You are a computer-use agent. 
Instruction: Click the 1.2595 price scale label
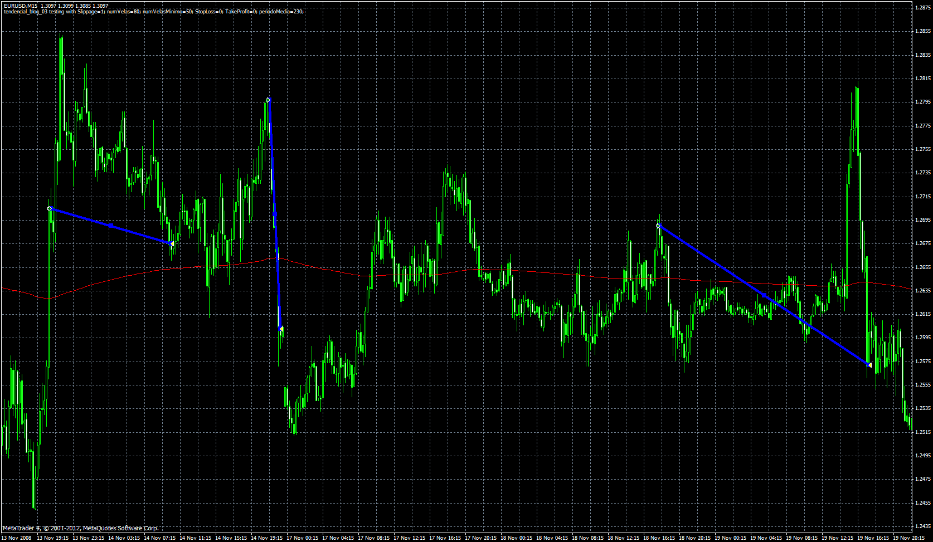(924, 338)
